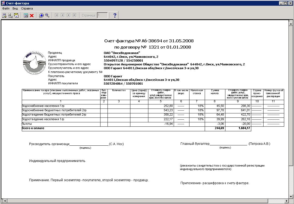Open printer setup from the toolbar
Screen dimensions: 294x204
pos(10,15)
